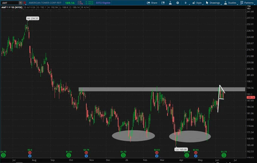257x163 pixels.
Task: Expand the Style menu
Action: click(197, 3)
